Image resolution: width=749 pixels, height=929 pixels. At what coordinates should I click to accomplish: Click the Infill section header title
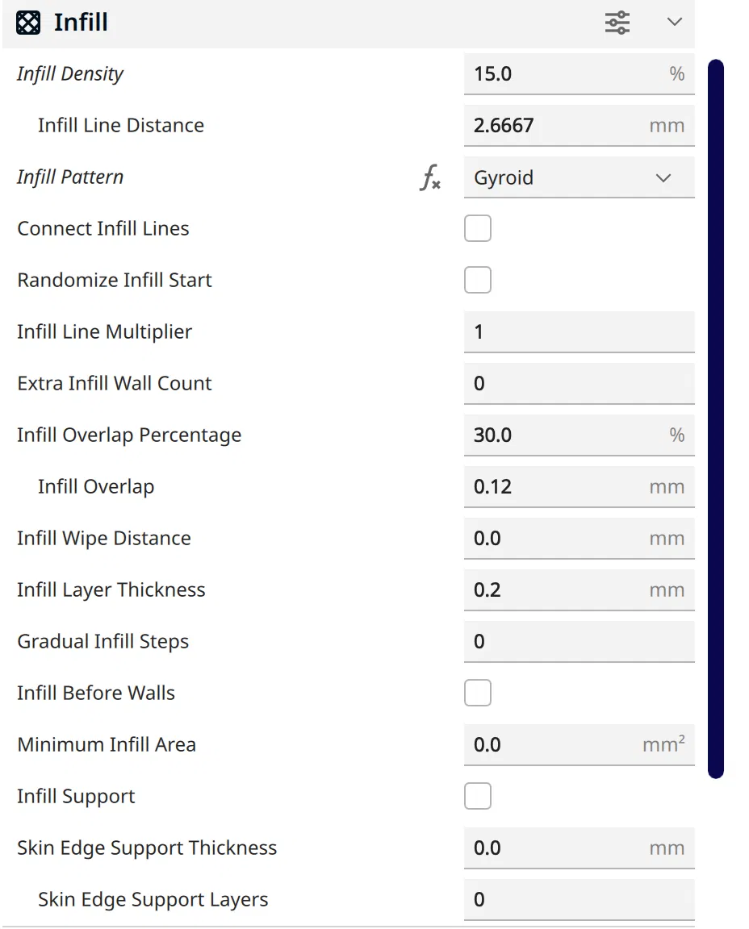pos(81,23)
